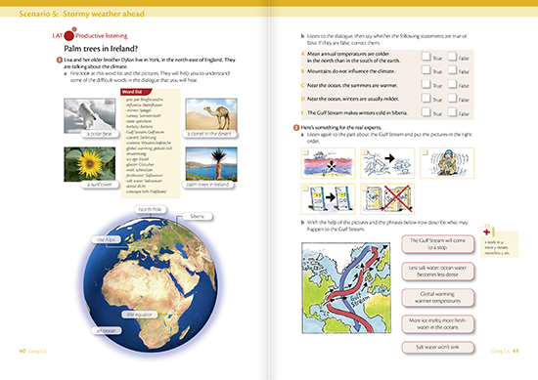This screenshot has height=380, width=538.
Task: Select the camel in the desert photo
Action: coord(211,114)
